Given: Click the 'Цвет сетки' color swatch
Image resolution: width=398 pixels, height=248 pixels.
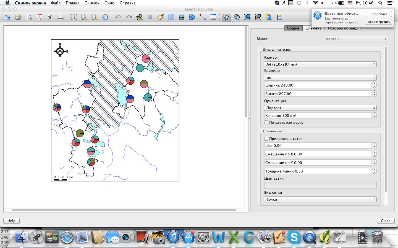Looking at the screenshot, I should tap(320, 185).
